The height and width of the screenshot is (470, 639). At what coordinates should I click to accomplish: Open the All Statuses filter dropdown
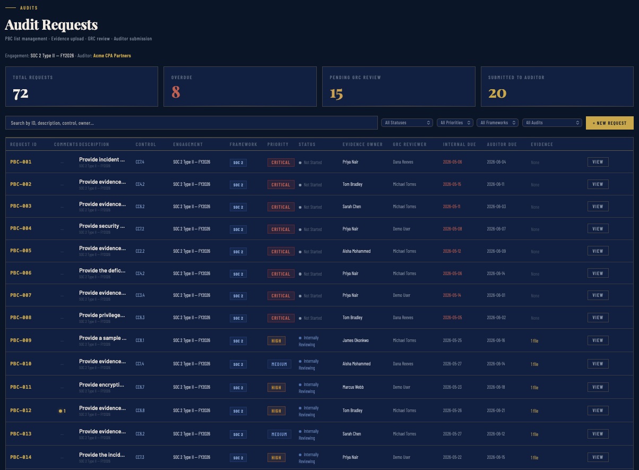tap(407, 123)
